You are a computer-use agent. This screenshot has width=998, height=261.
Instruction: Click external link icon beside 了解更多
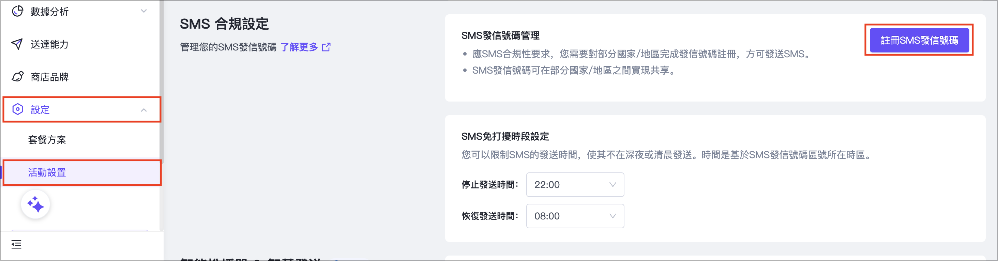coord(326,47)
